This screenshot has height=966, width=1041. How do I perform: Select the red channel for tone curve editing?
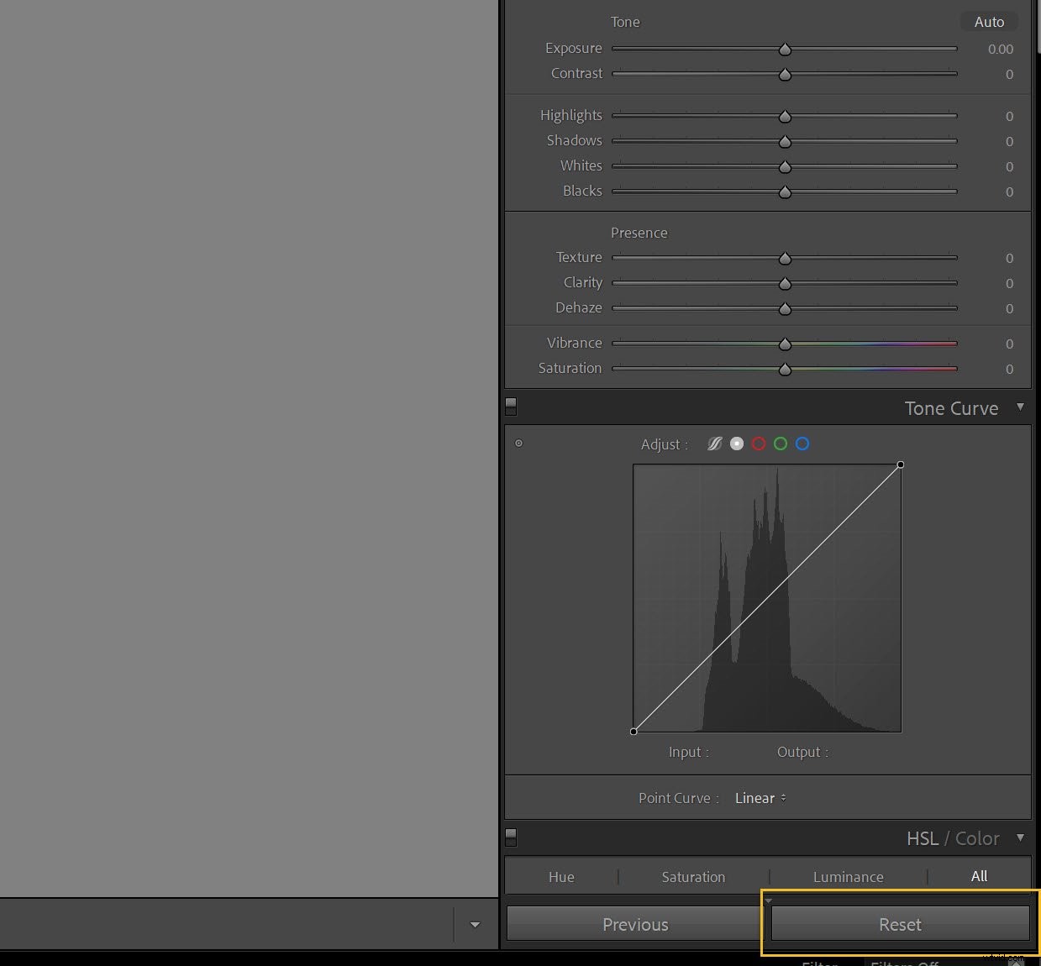pyautogui.click(x=759, y=444)
